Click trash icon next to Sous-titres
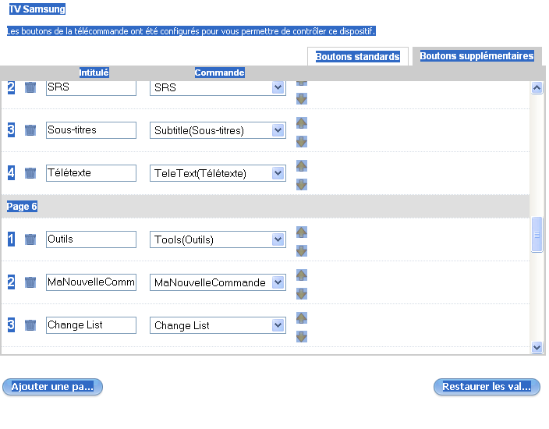 (30, 130)
